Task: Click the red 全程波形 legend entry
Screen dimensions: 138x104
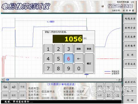Action: click(x=112, y=73)
